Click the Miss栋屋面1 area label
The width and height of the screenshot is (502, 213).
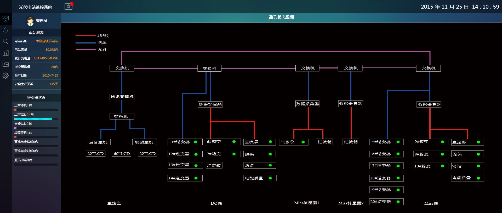click(x=306, y=203)
